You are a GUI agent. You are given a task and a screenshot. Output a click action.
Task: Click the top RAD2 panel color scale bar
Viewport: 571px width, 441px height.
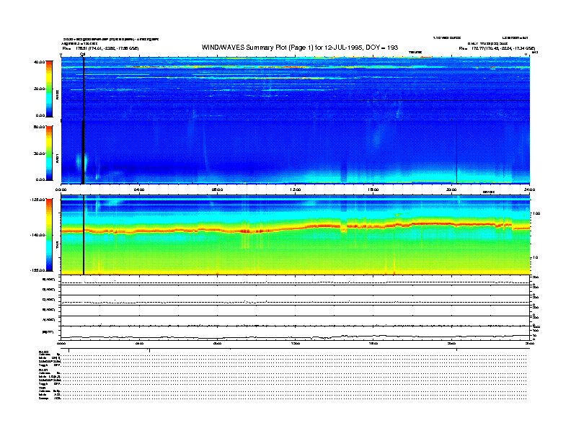49,88
